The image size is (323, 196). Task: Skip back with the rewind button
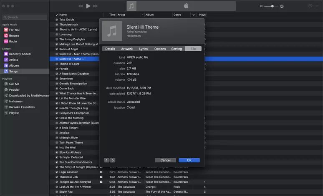coord(81,6)
